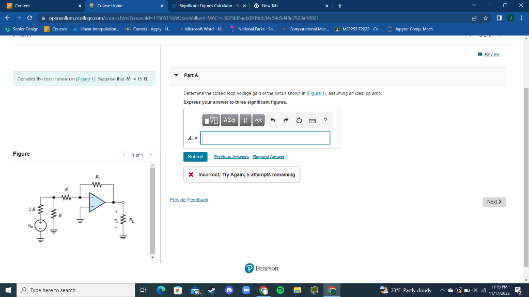Open Microsoft Store from the taskbar
This screenshot has width=529, height=297.
[178, 290]
